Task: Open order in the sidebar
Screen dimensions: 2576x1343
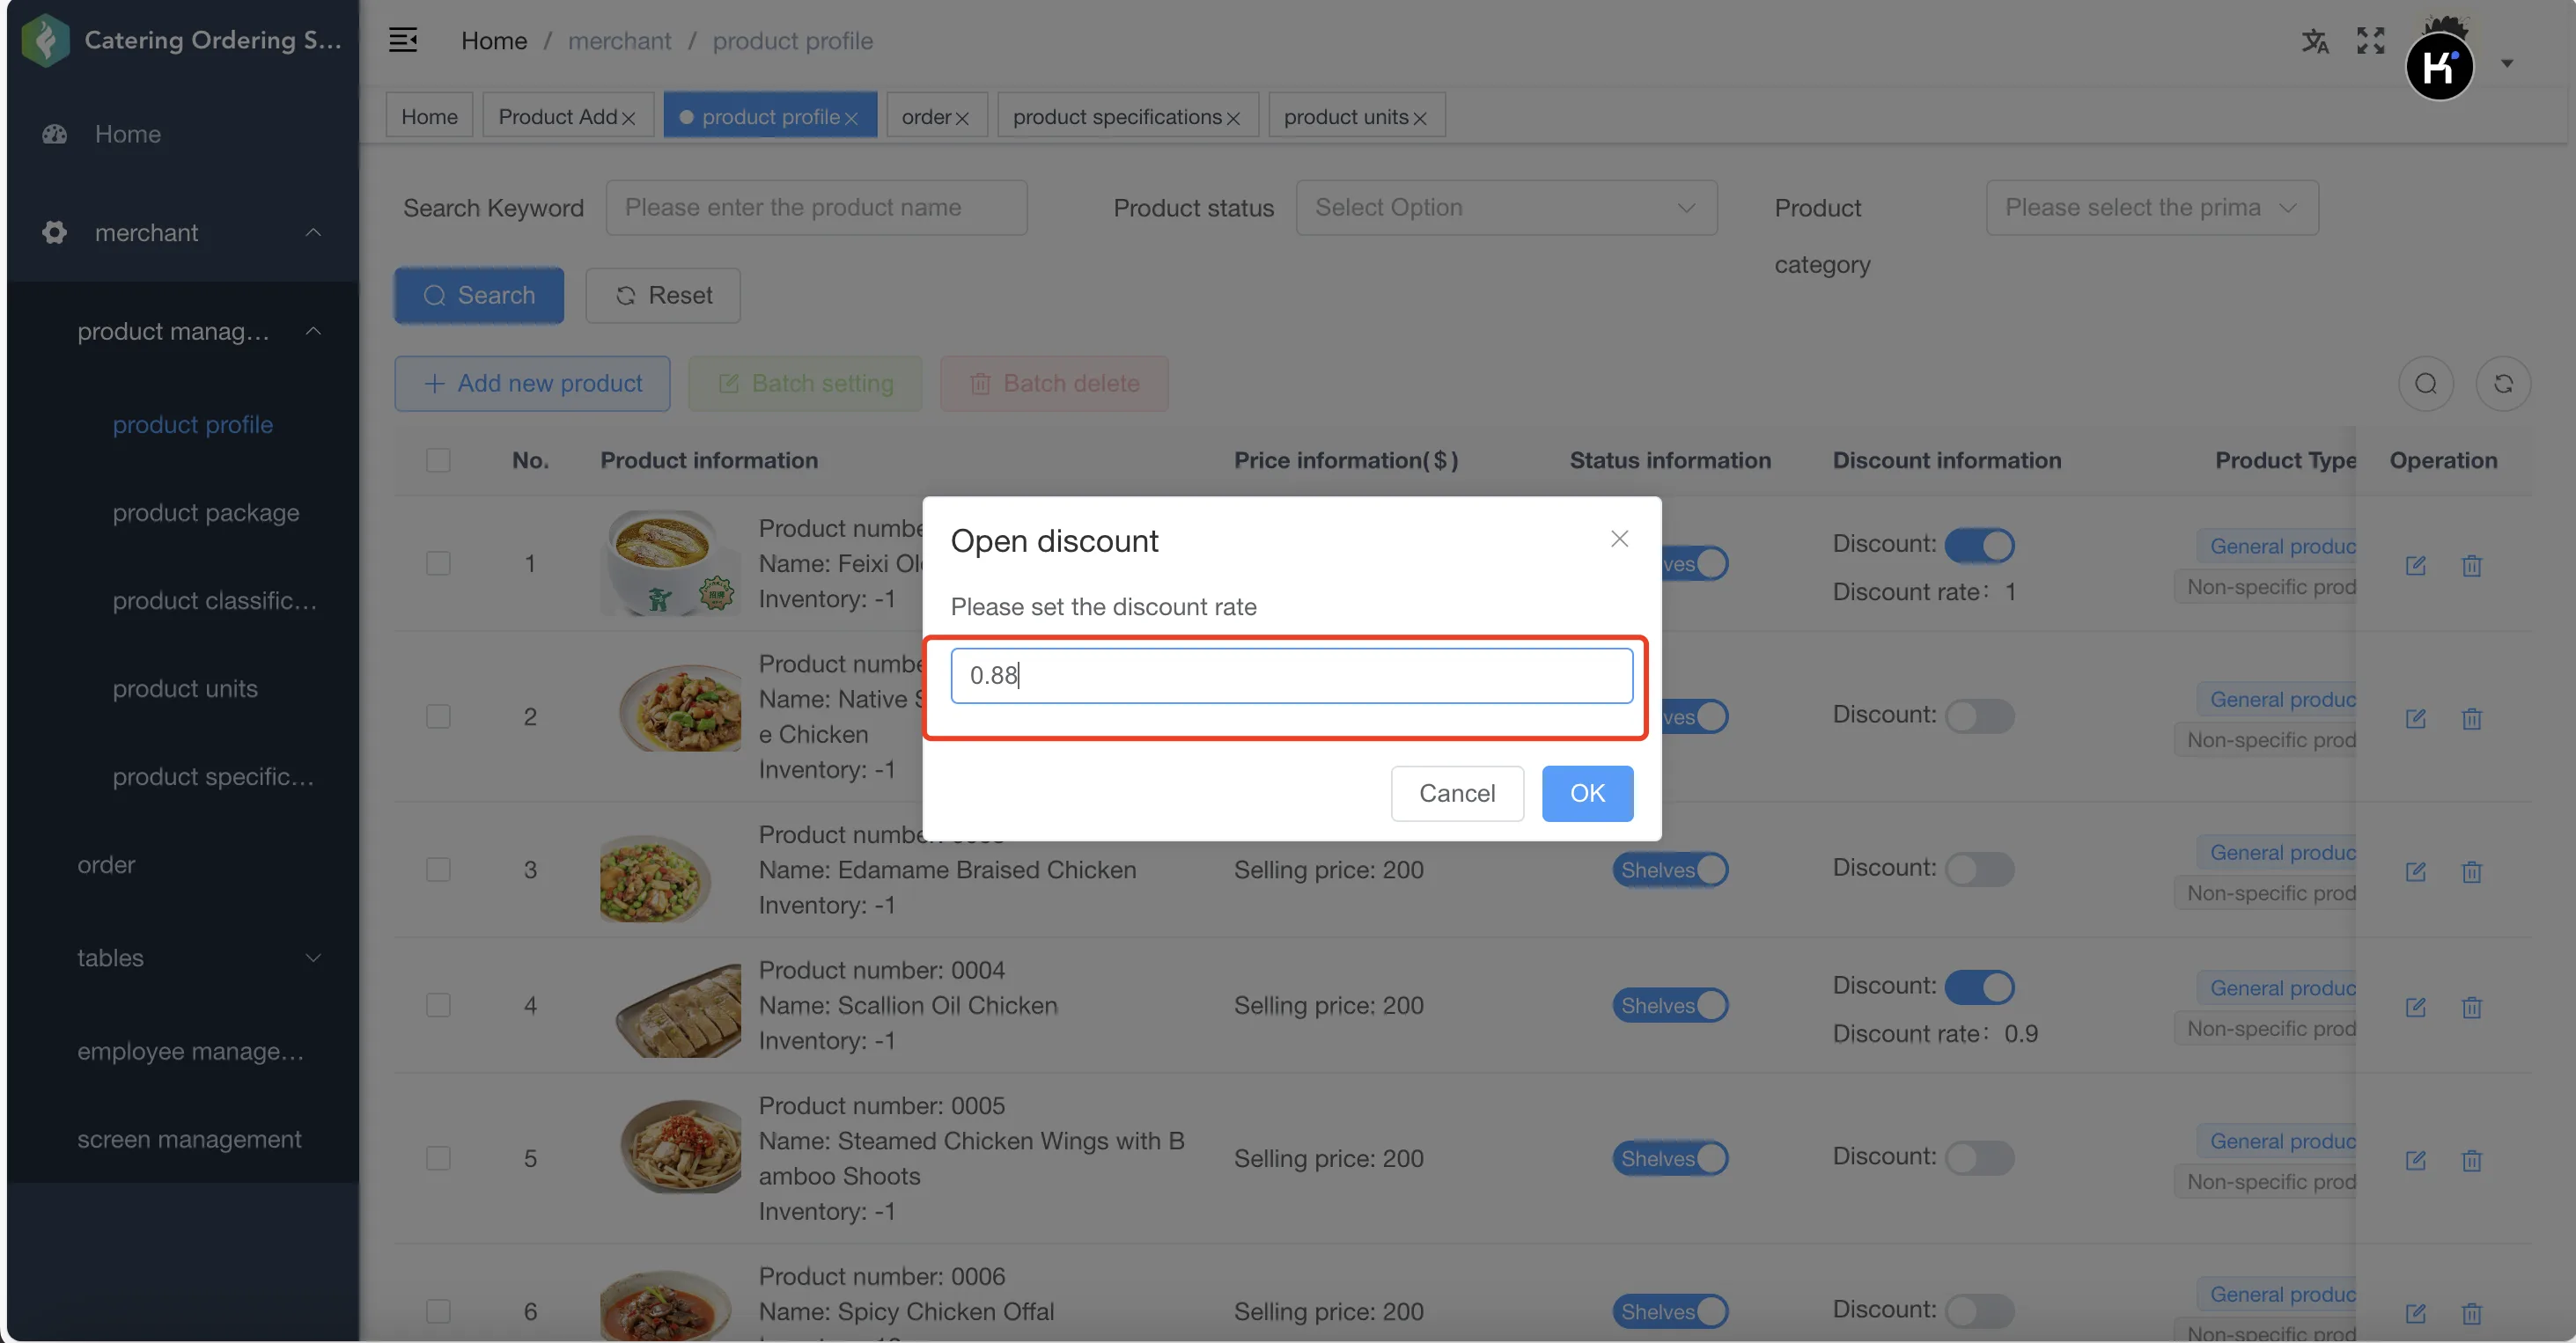Action: (183, 865)
